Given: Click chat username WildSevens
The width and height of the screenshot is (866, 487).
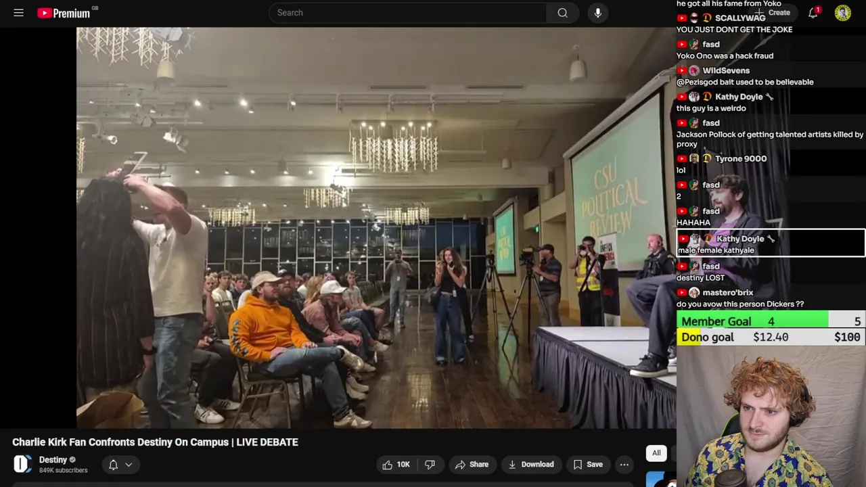Looking at the screenshot, I should click(x=726, y=70).
